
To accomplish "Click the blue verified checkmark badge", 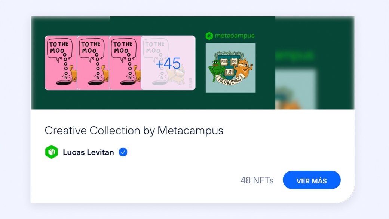I will [x=123, y=152].
